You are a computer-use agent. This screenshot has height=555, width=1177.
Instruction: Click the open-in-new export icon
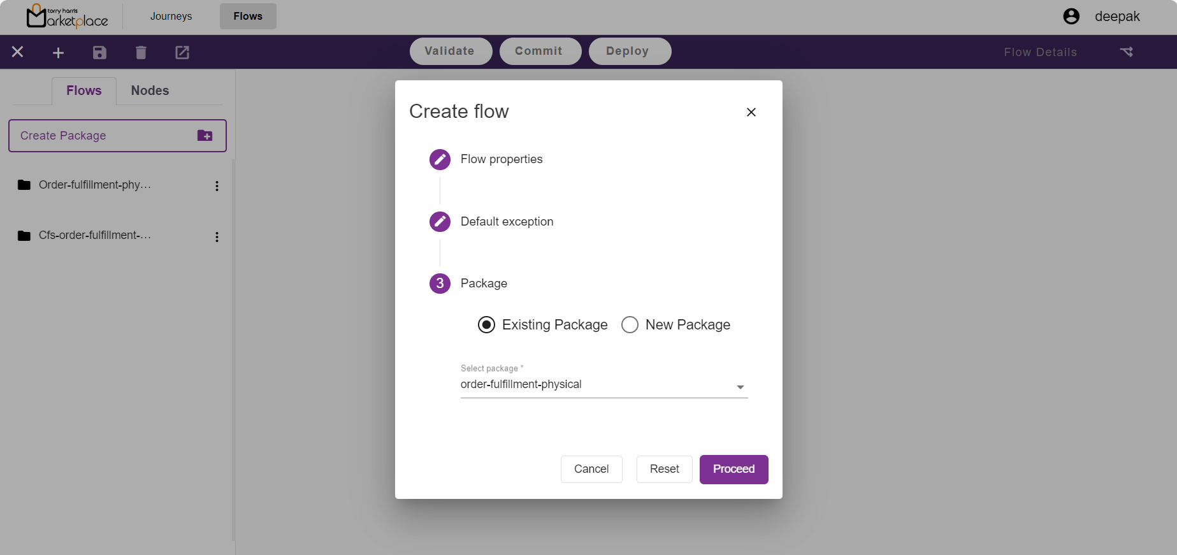(182, 52)
